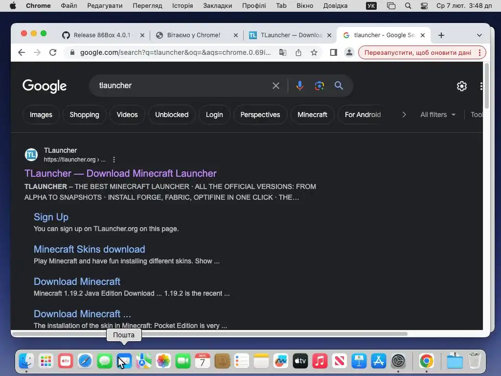Open Launchpad from the Dock

46,361
